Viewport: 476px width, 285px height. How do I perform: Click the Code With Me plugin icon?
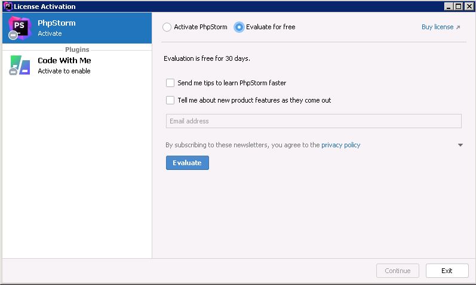19,65
